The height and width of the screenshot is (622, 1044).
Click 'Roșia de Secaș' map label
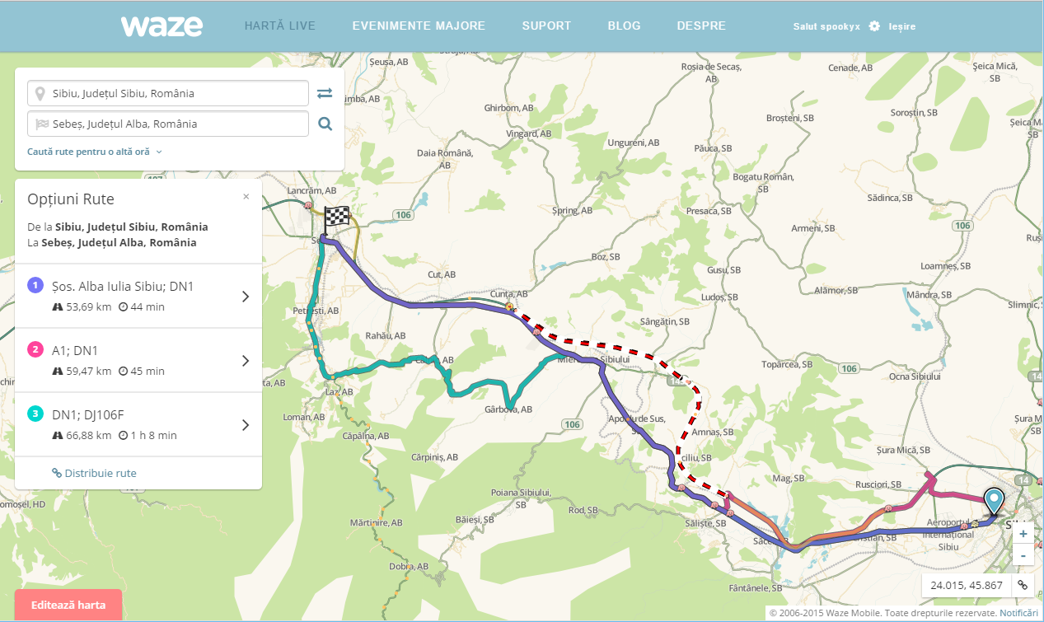coord(712,71)
